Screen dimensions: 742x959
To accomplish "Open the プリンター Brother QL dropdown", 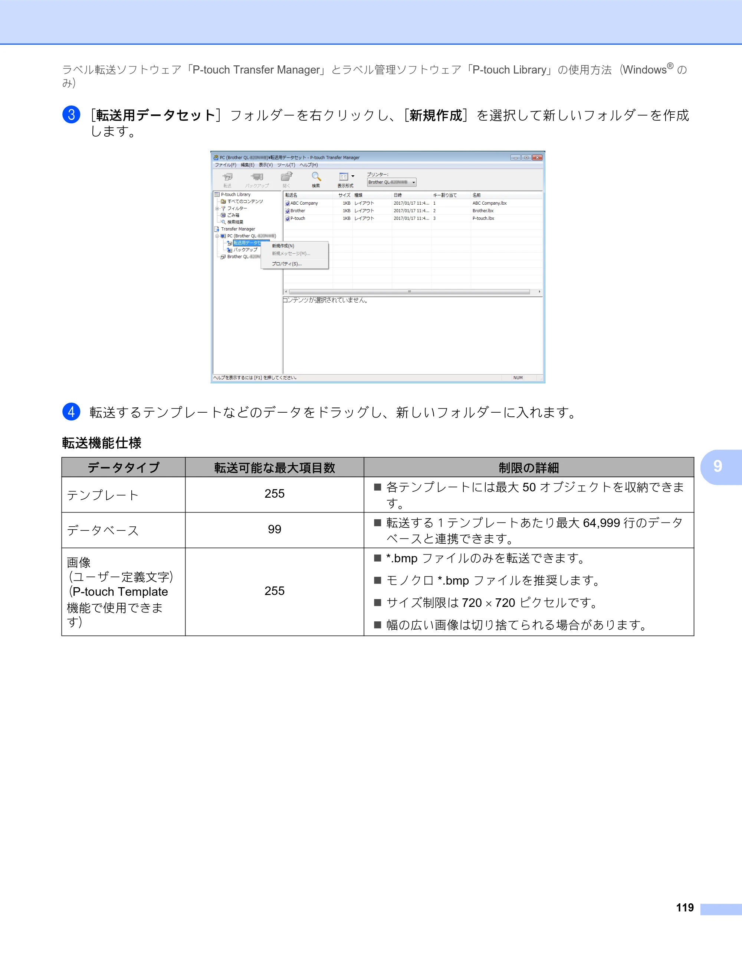I will 391,182.
